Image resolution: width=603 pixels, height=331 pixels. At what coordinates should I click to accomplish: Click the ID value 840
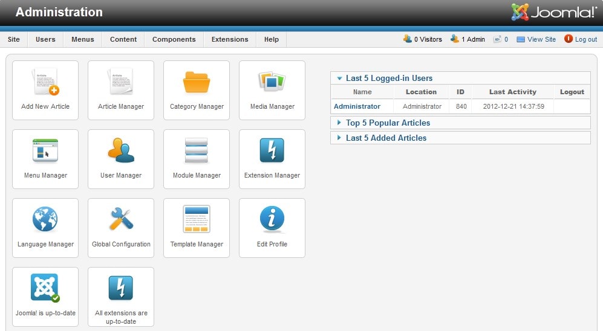point(461,106)
